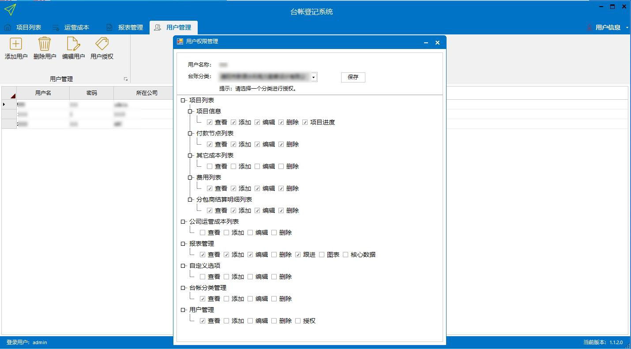Click the 用户权限管理 dialog title icon

tap(180, 41)
